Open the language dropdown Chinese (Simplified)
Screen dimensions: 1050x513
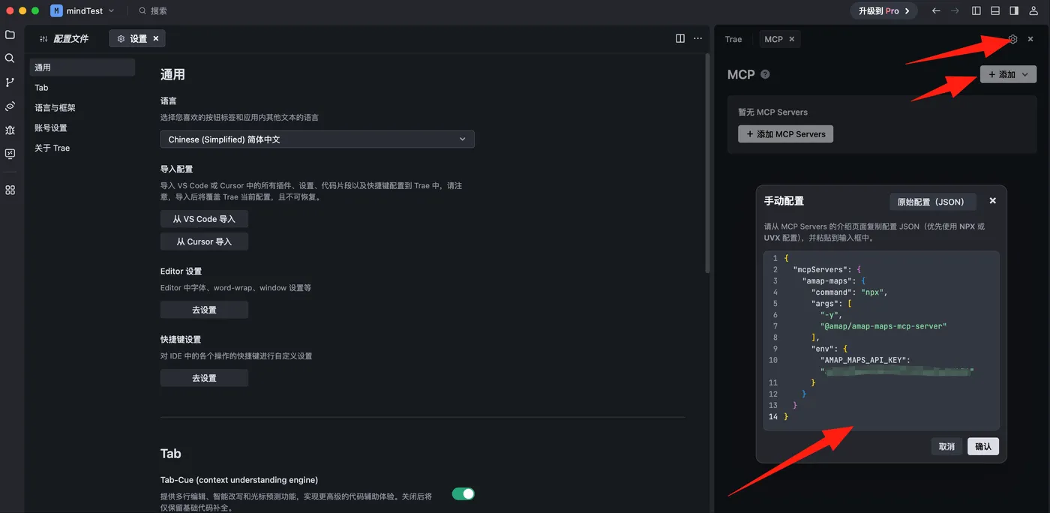click(317, 139)
